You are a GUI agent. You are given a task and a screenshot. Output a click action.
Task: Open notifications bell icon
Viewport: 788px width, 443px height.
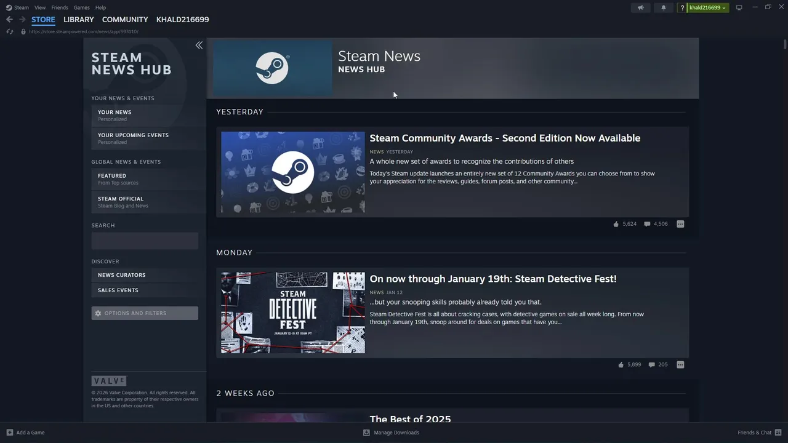[x=664, y=7]
